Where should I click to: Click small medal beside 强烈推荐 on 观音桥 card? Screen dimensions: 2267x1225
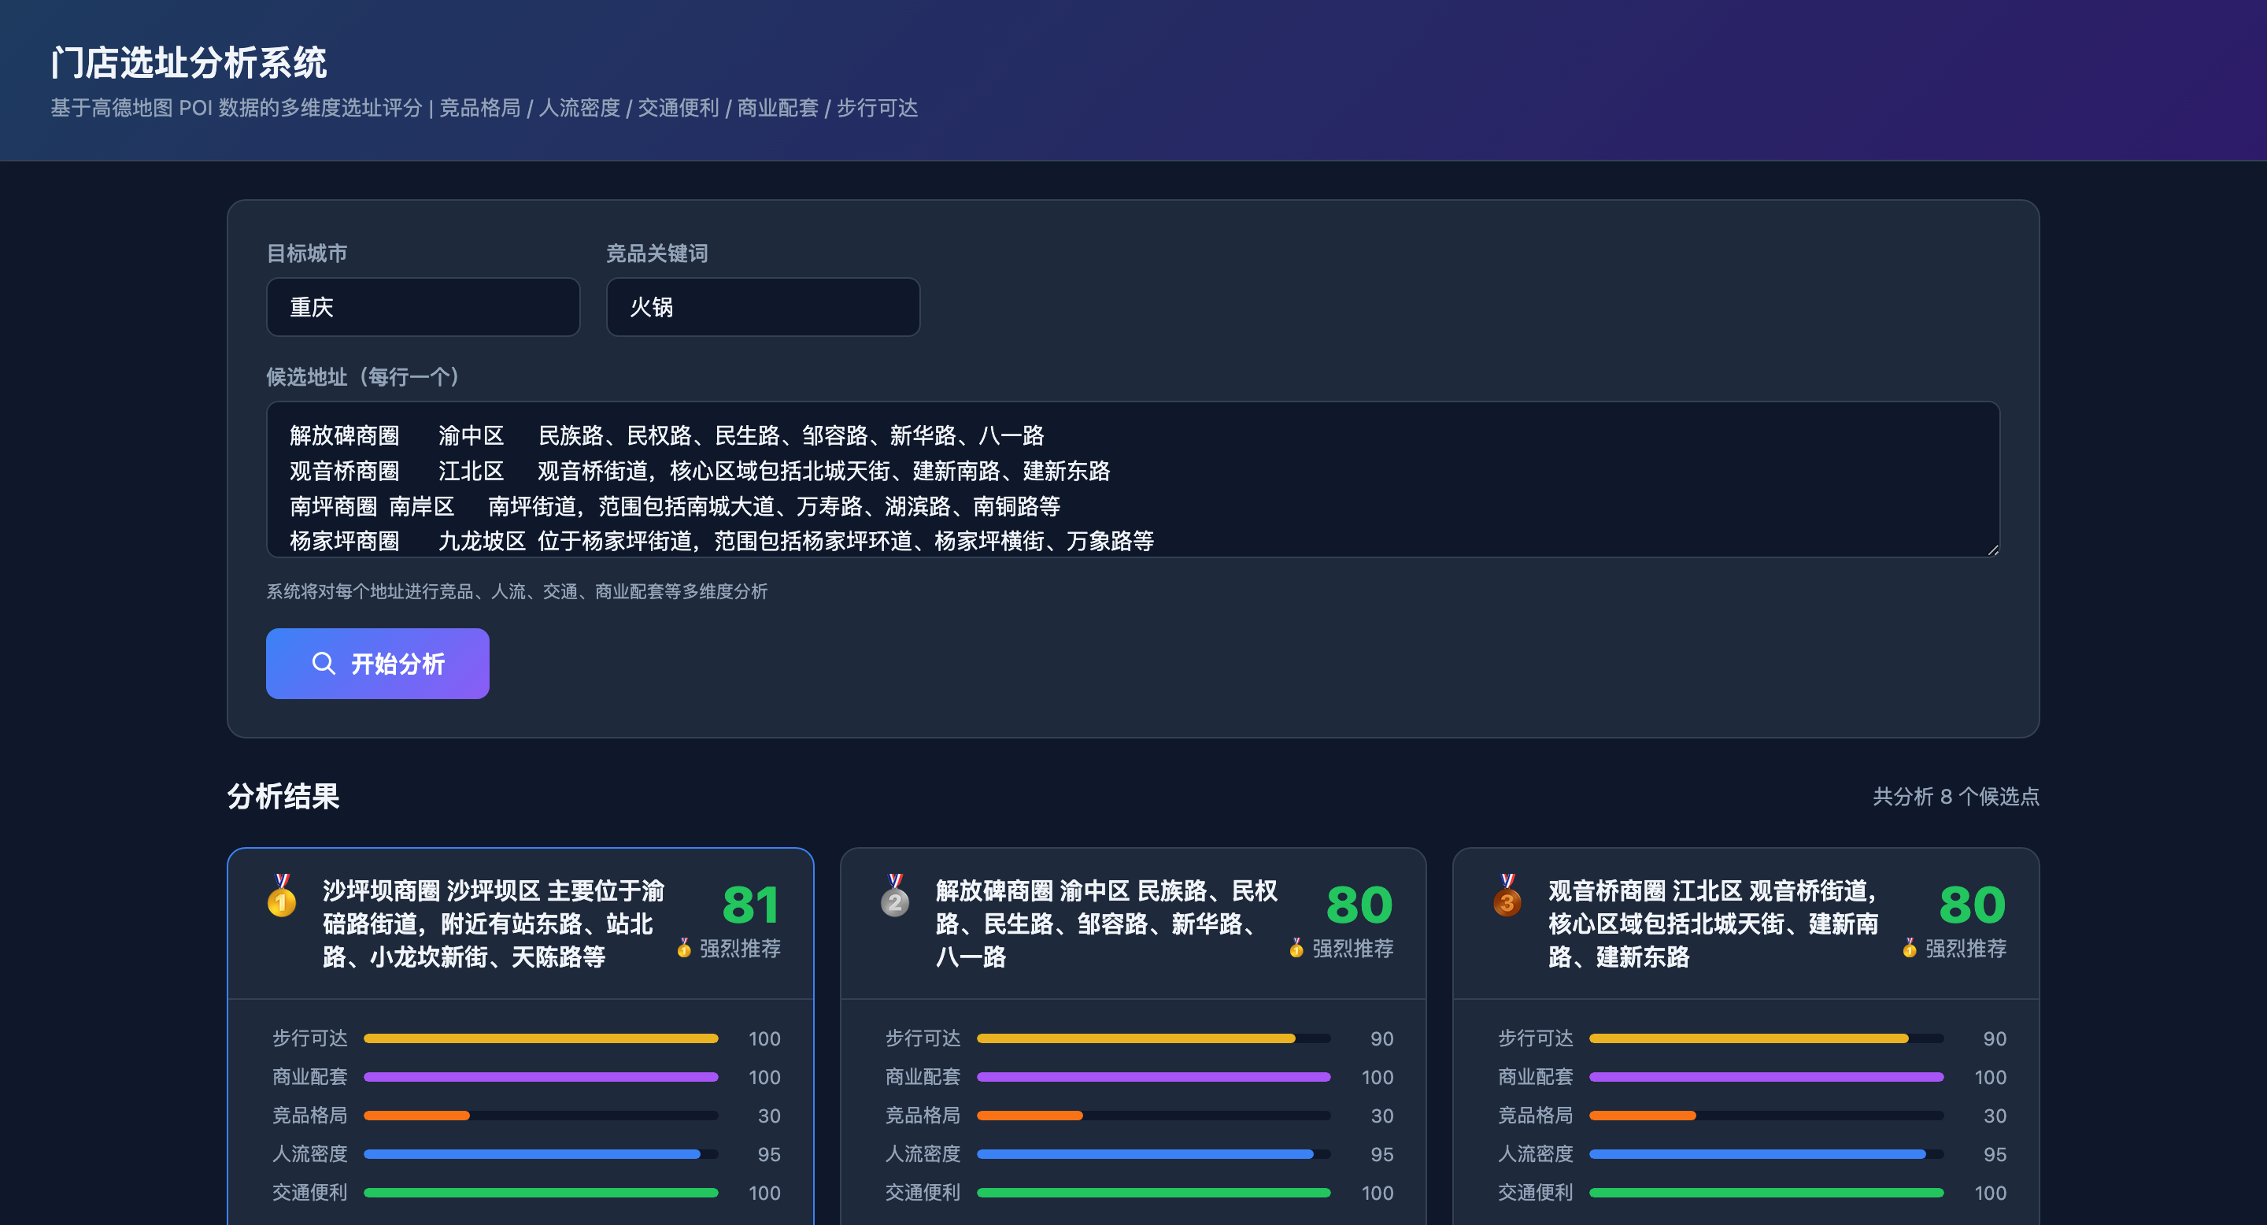point(1910,948)
